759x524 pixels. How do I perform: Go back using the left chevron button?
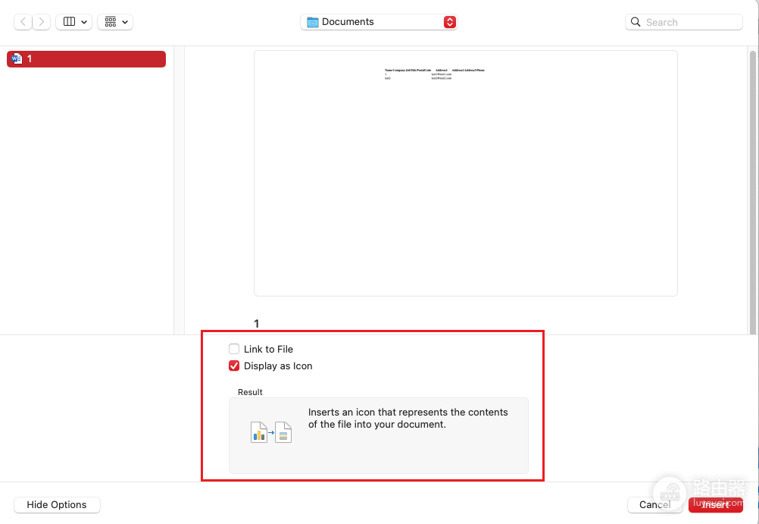click(x=23, y=22)
